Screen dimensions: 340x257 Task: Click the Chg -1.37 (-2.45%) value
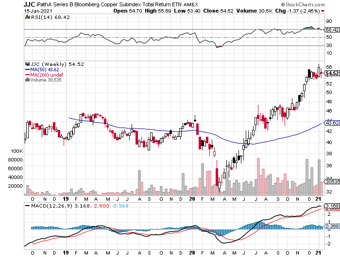pyautogui.click(x=298, y=11)
